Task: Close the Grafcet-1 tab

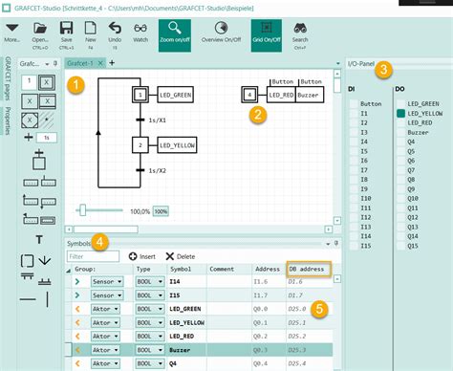Action: pyautogui.click(x=100, y=63)
